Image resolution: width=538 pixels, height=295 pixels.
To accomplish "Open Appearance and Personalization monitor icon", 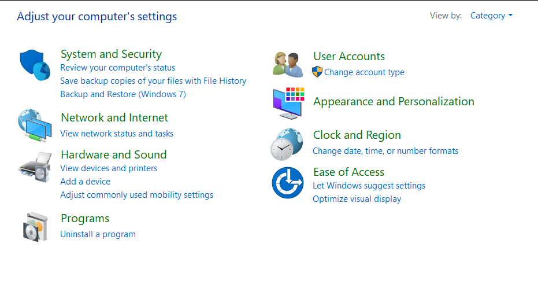I will click(x=288, y=103).
